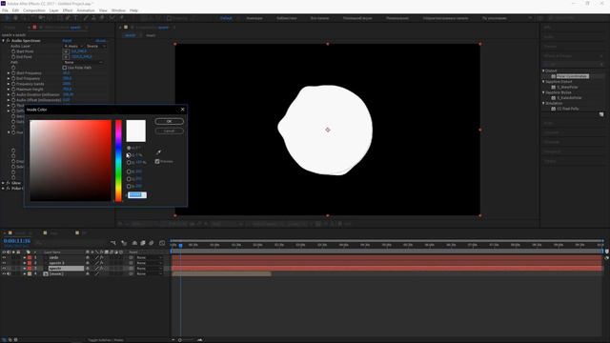Click the white current color swatch
The height and width of the screenshot is (343, 610).
[x=135, y=131]
